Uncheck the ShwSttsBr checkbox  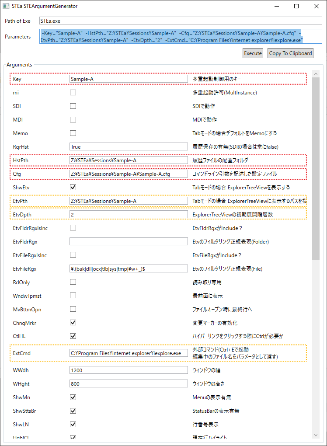(73, 411)
